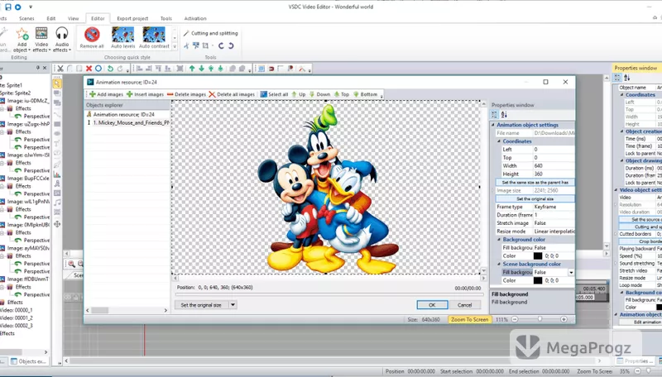Click the bottom 'Set the original size' button
The image size is (662, 377).
tap(201, 305)
